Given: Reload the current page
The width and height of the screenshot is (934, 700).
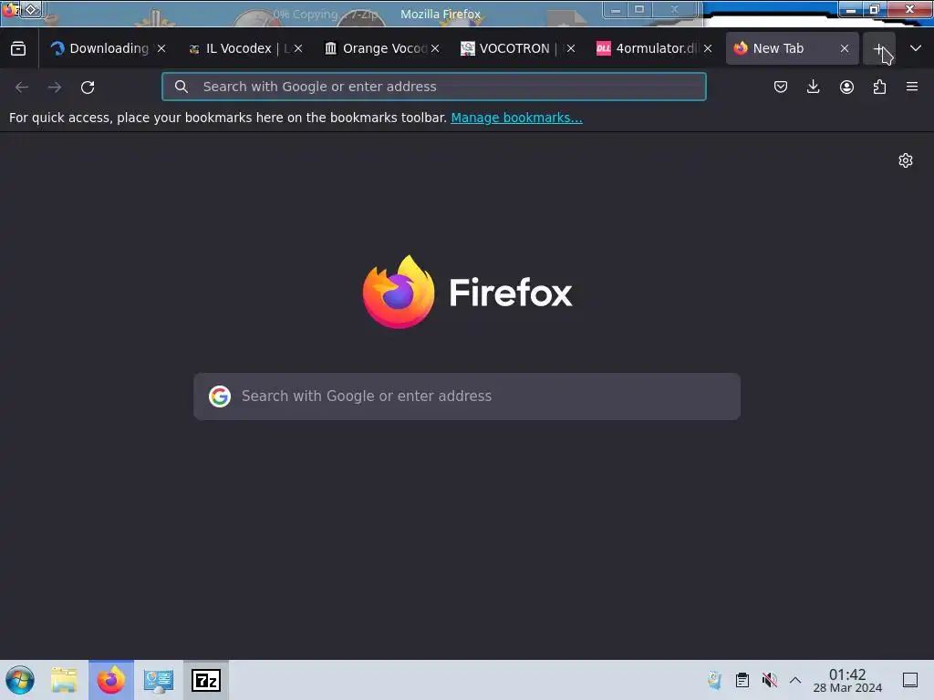Looking at the screenshot, I should [88, 87].
